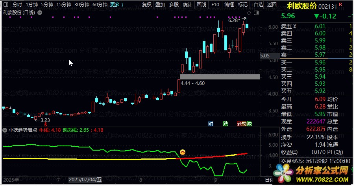This screenshot has width=355, height=186.
Task: Select the 买三 price 5.94
Action: click(320, 77)
